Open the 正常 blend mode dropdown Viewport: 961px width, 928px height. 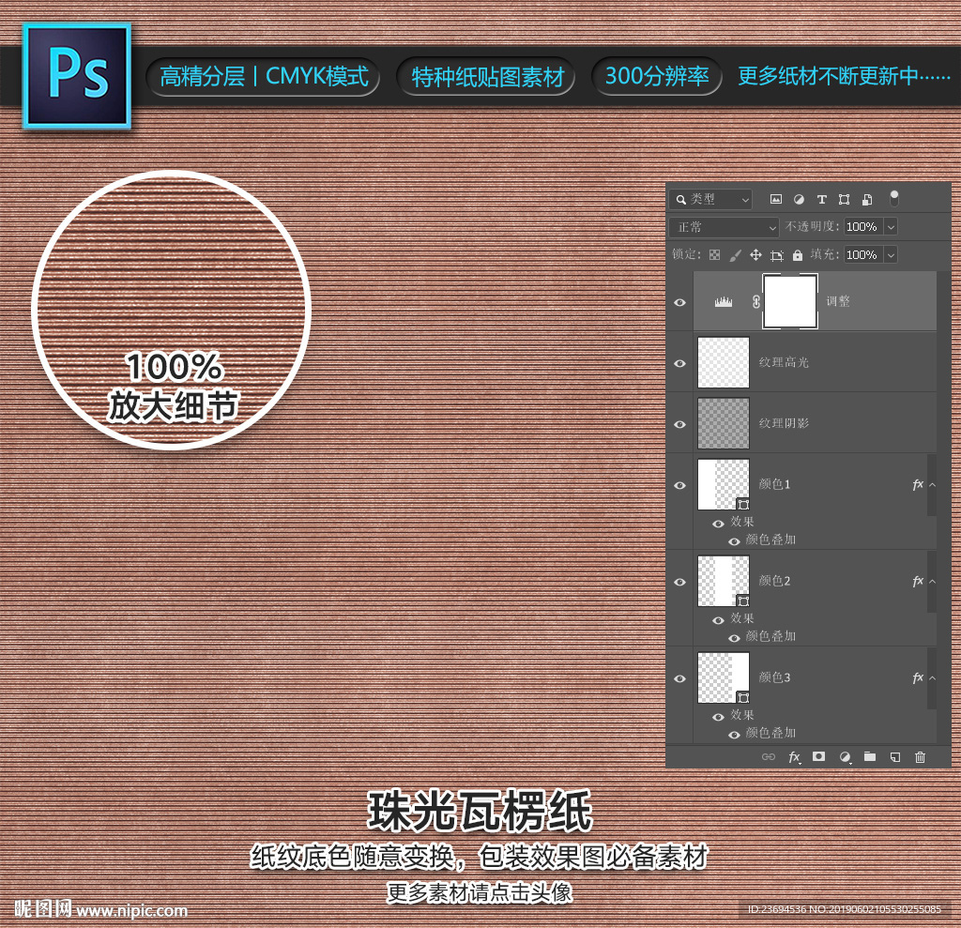[x=724, y=227]
